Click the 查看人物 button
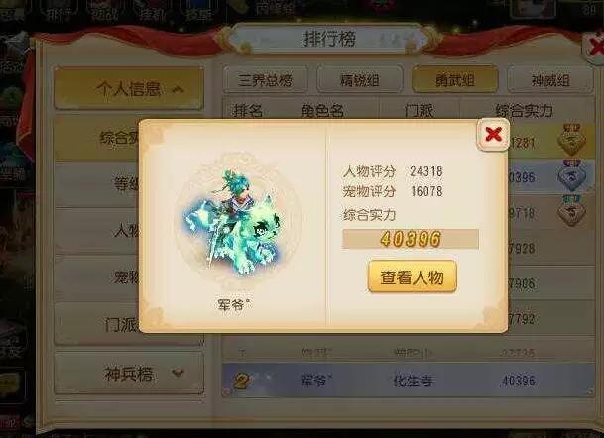Screen dimensions: 604x438 coord(413,276)
